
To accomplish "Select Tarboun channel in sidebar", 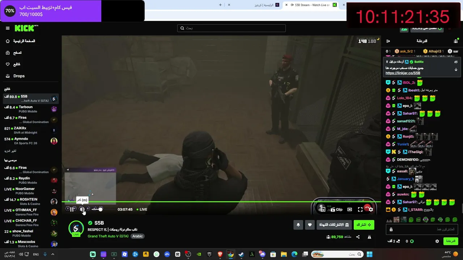I will coord(31,109).
